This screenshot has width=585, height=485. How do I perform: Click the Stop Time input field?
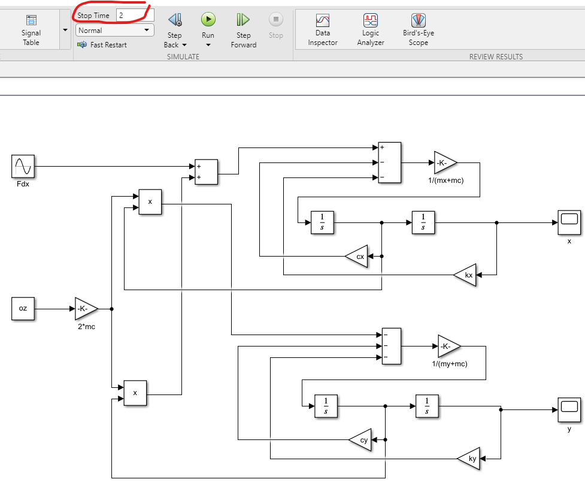[x=135, y=16]
